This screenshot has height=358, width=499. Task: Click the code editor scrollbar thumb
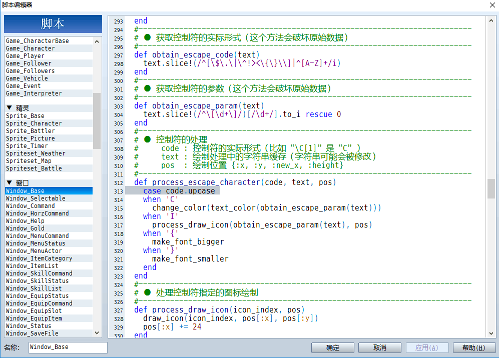point(491,189)
